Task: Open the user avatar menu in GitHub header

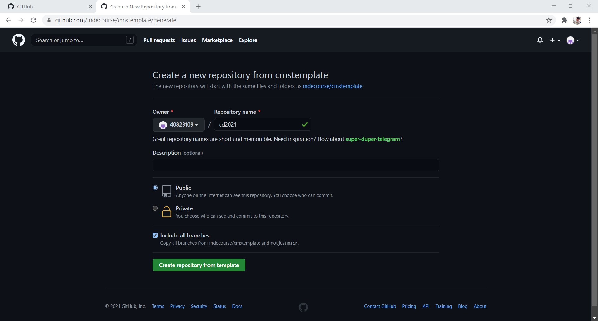Action: click(x=573, y=40)
